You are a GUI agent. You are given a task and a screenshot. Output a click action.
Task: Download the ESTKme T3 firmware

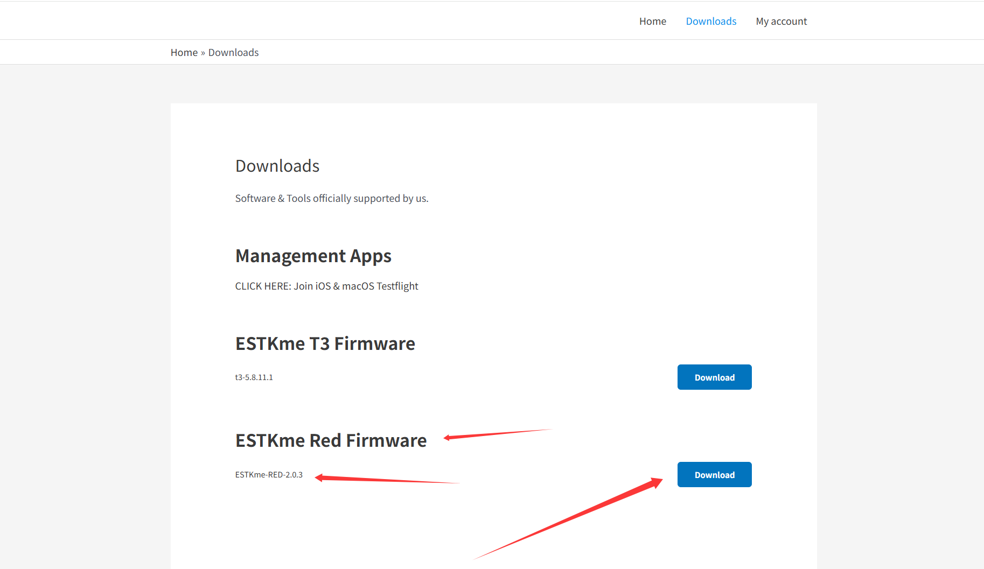[714, 377]
